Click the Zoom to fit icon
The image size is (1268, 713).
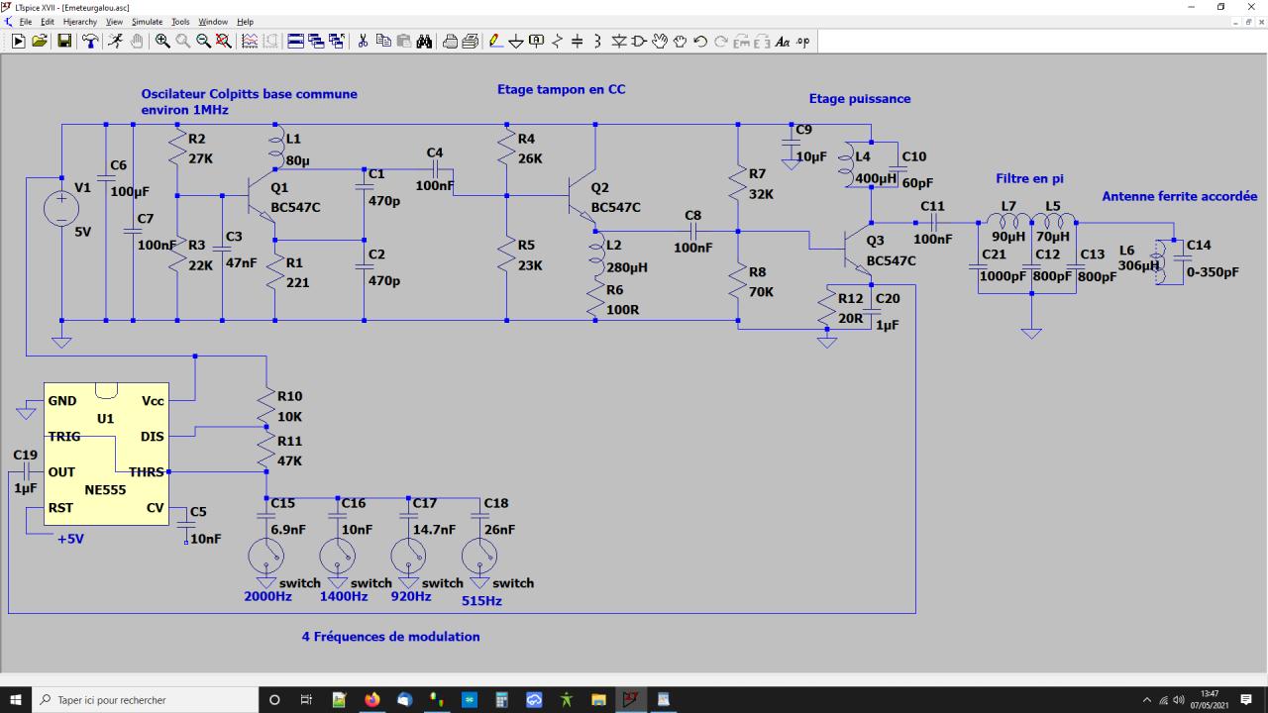point(224,41)
